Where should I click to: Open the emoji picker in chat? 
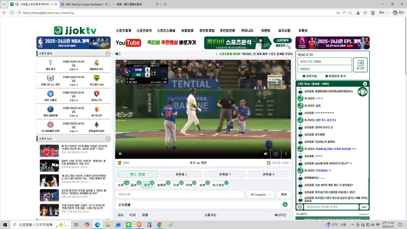(x=300, y=207)
